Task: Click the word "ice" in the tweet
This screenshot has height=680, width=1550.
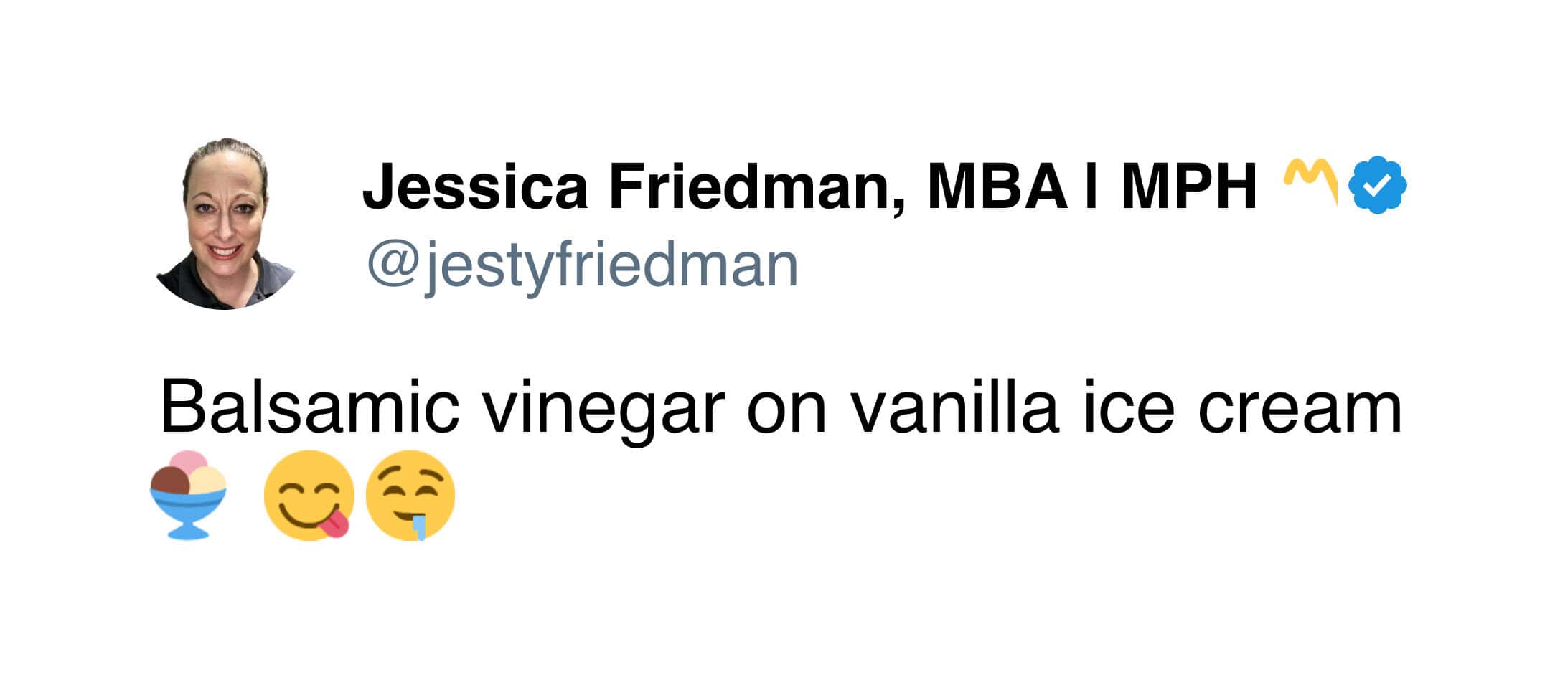Action: 1128,408
